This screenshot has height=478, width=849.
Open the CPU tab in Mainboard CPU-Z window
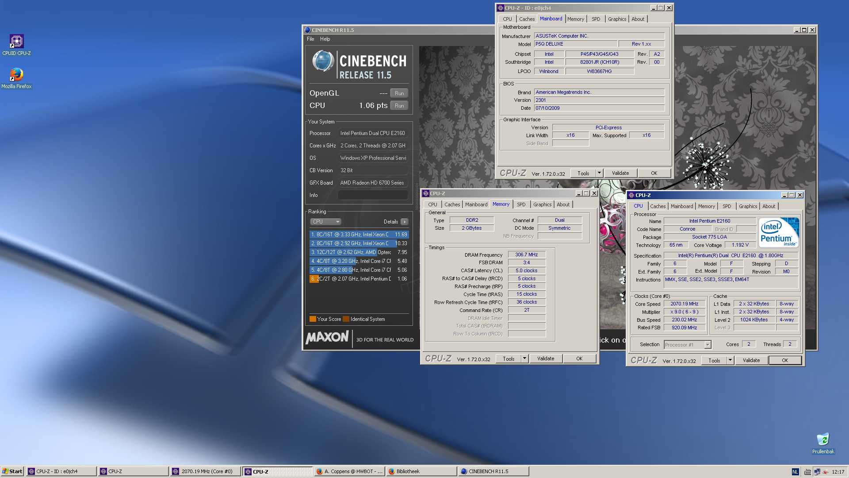[x=507, y=19]
